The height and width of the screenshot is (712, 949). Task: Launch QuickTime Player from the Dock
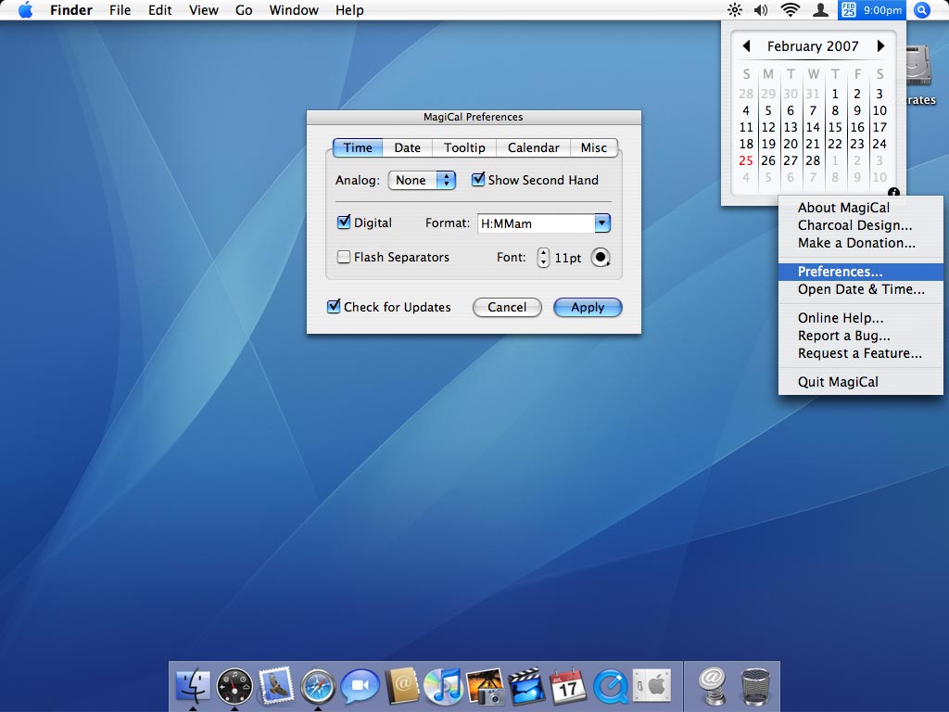tap(610, 687)
